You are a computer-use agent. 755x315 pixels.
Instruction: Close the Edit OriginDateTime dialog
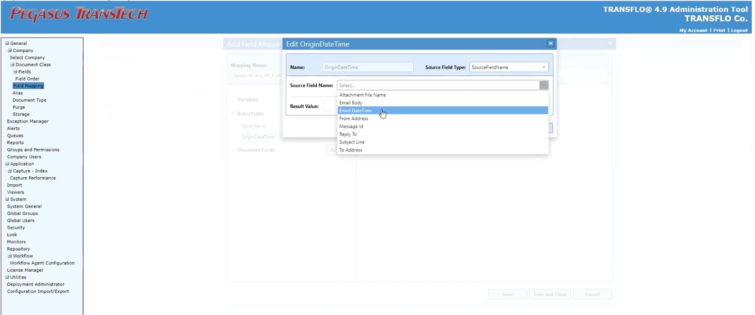(550, 44)
